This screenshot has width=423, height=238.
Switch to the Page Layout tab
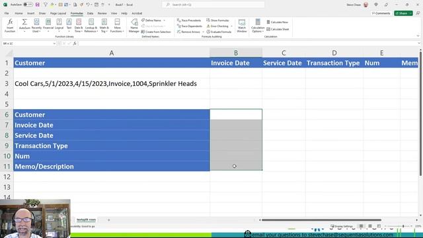point(58,13)
